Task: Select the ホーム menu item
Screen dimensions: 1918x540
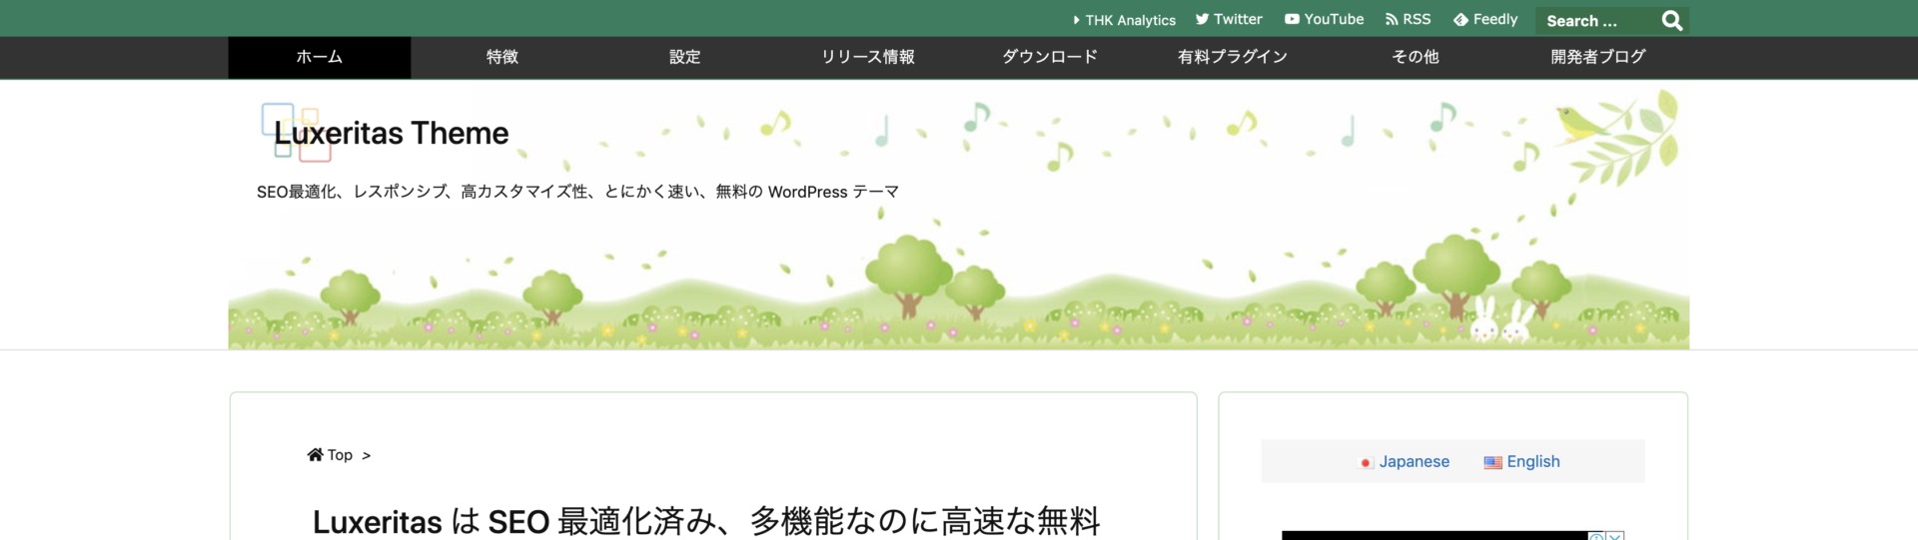Action: (x=319, y=57)
